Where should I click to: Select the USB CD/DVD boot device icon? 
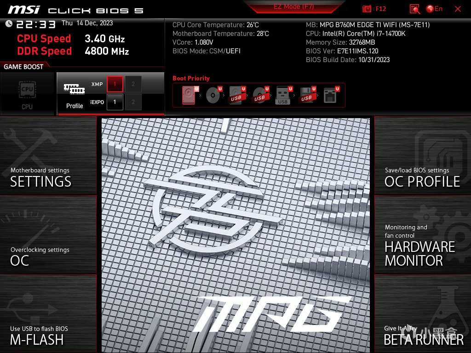[x=260, y=95]
